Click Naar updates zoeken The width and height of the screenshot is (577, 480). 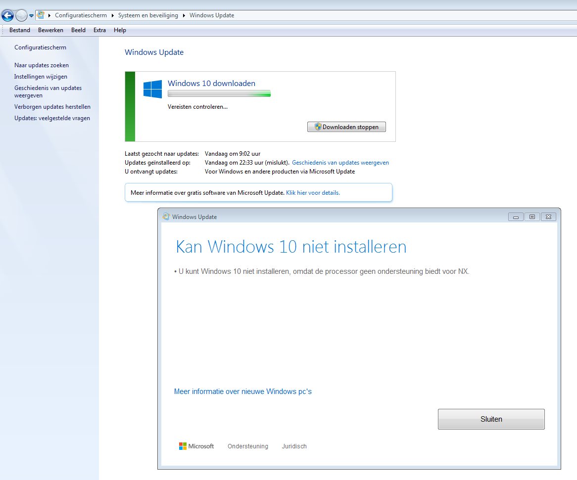(41, 65)
